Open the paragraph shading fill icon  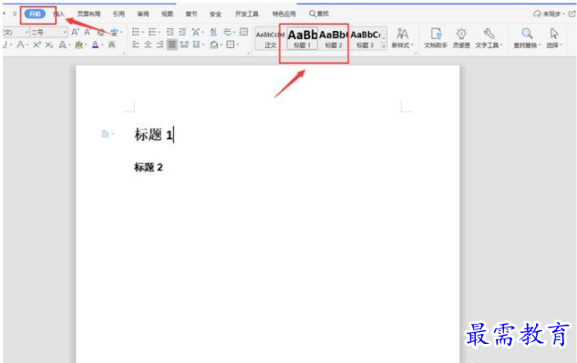[214, 45]
